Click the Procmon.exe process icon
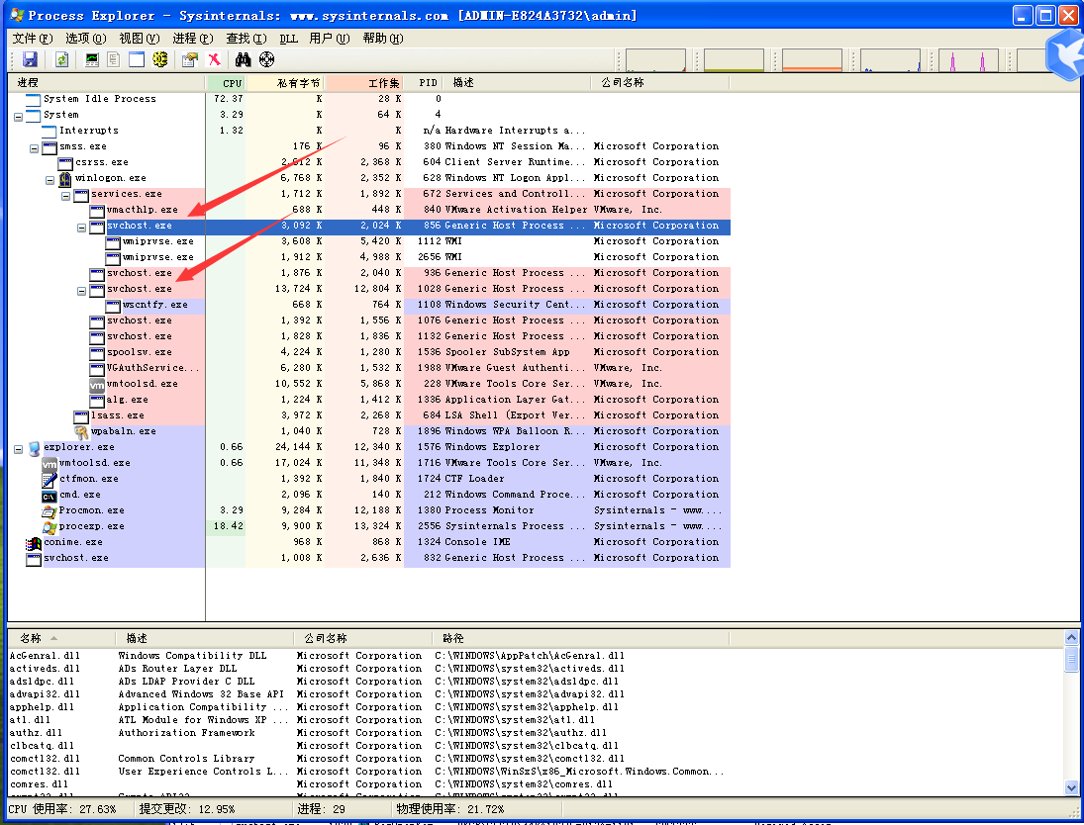Screen dimensions: 1084x825 click(x=49, y=510)
